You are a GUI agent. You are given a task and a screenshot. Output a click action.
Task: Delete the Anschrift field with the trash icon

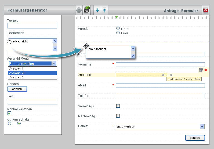[x=201, y=70]
